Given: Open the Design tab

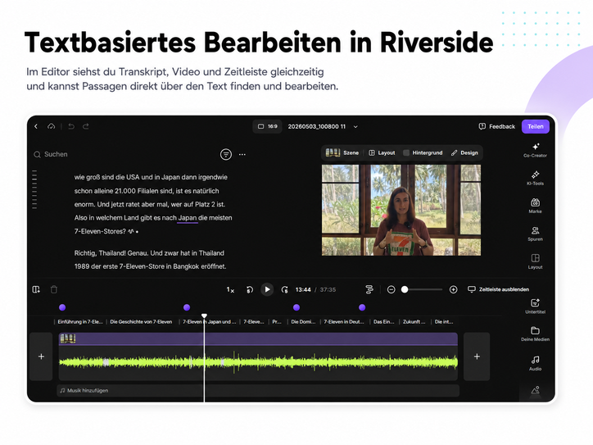Looking at the screenshot, I should pyautogui.click(x=464, y=153).
